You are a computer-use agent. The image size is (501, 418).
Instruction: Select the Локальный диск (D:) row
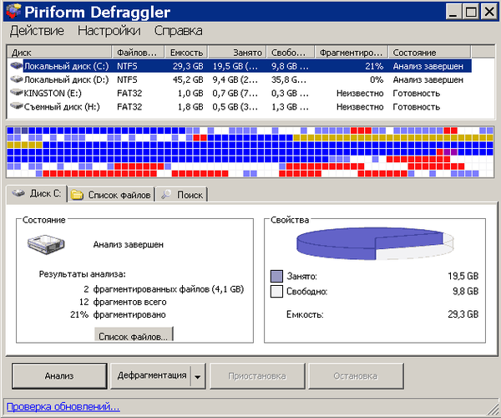tap(240, 79)
